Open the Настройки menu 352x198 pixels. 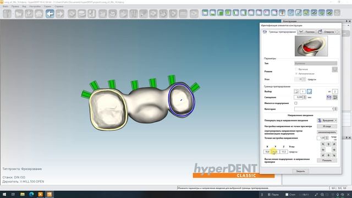tap(35, 6)
